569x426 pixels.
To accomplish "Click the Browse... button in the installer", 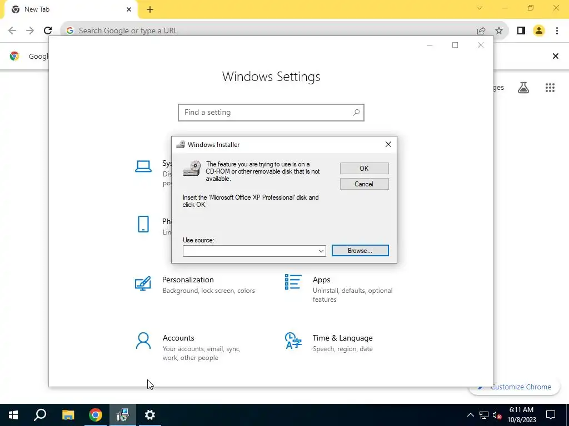I will tap(360, 251).
